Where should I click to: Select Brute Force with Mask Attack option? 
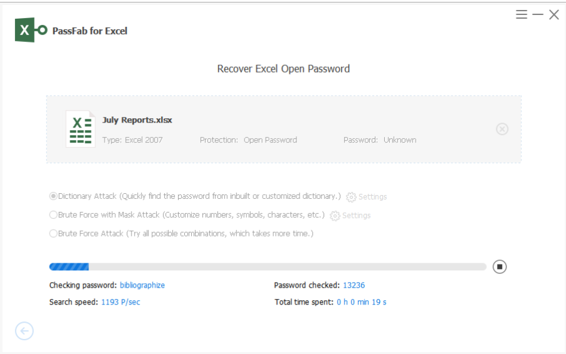point(53,215)
